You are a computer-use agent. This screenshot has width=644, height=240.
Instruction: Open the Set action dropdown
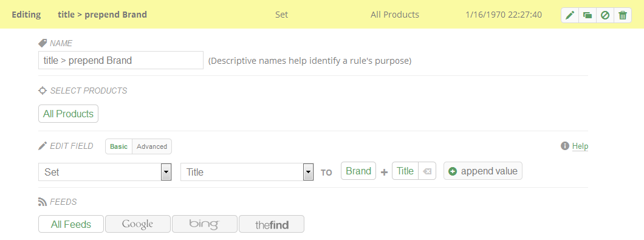pos(104,172)
